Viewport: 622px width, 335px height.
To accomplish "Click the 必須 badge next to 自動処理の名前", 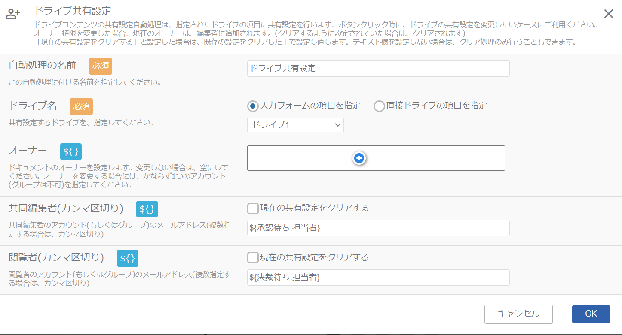I will point(101,66).
